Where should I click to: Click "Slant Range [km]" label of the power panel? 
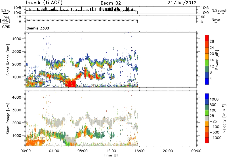click(x=8, y=60)
